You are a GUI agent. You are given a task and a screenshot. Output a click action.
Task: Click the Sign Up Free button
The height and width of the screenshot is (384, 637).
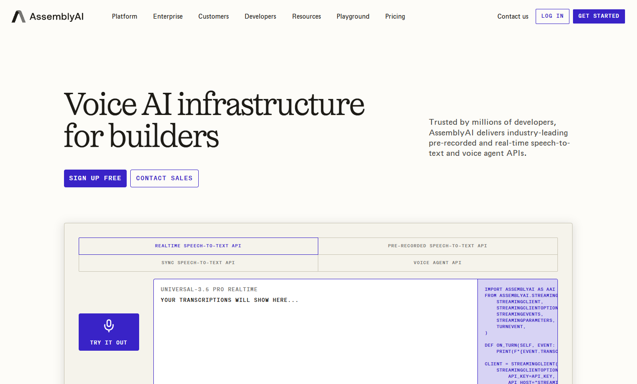click(x=95, y=178)
